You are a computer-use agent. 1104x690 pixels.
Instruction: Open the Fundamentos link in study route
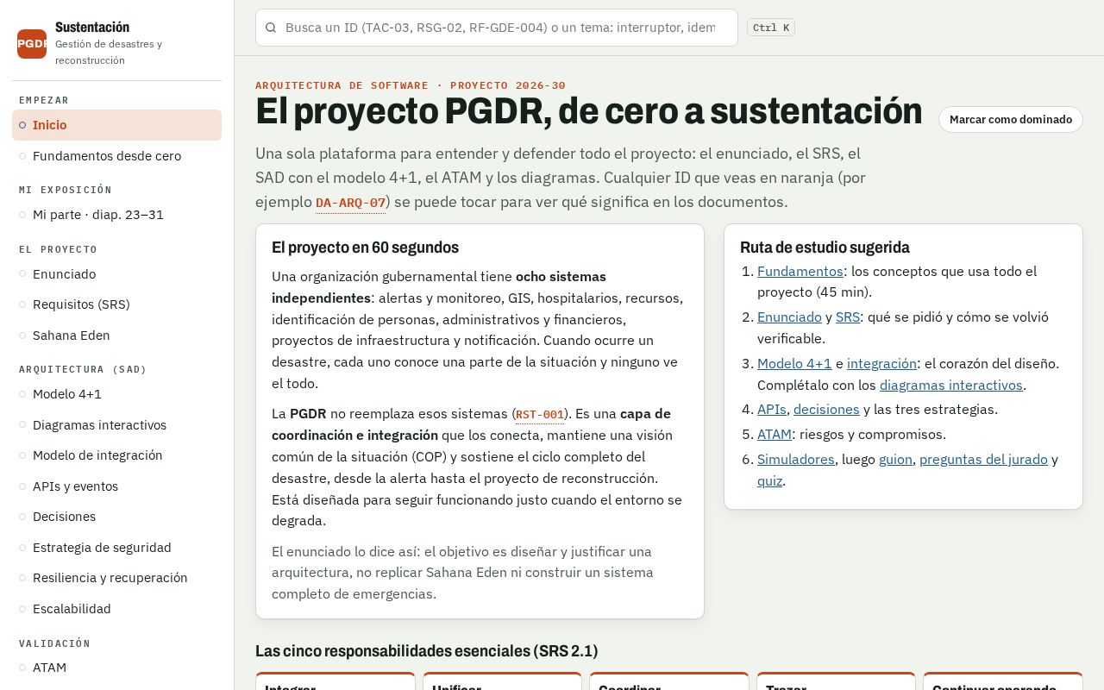coord(800,272)
